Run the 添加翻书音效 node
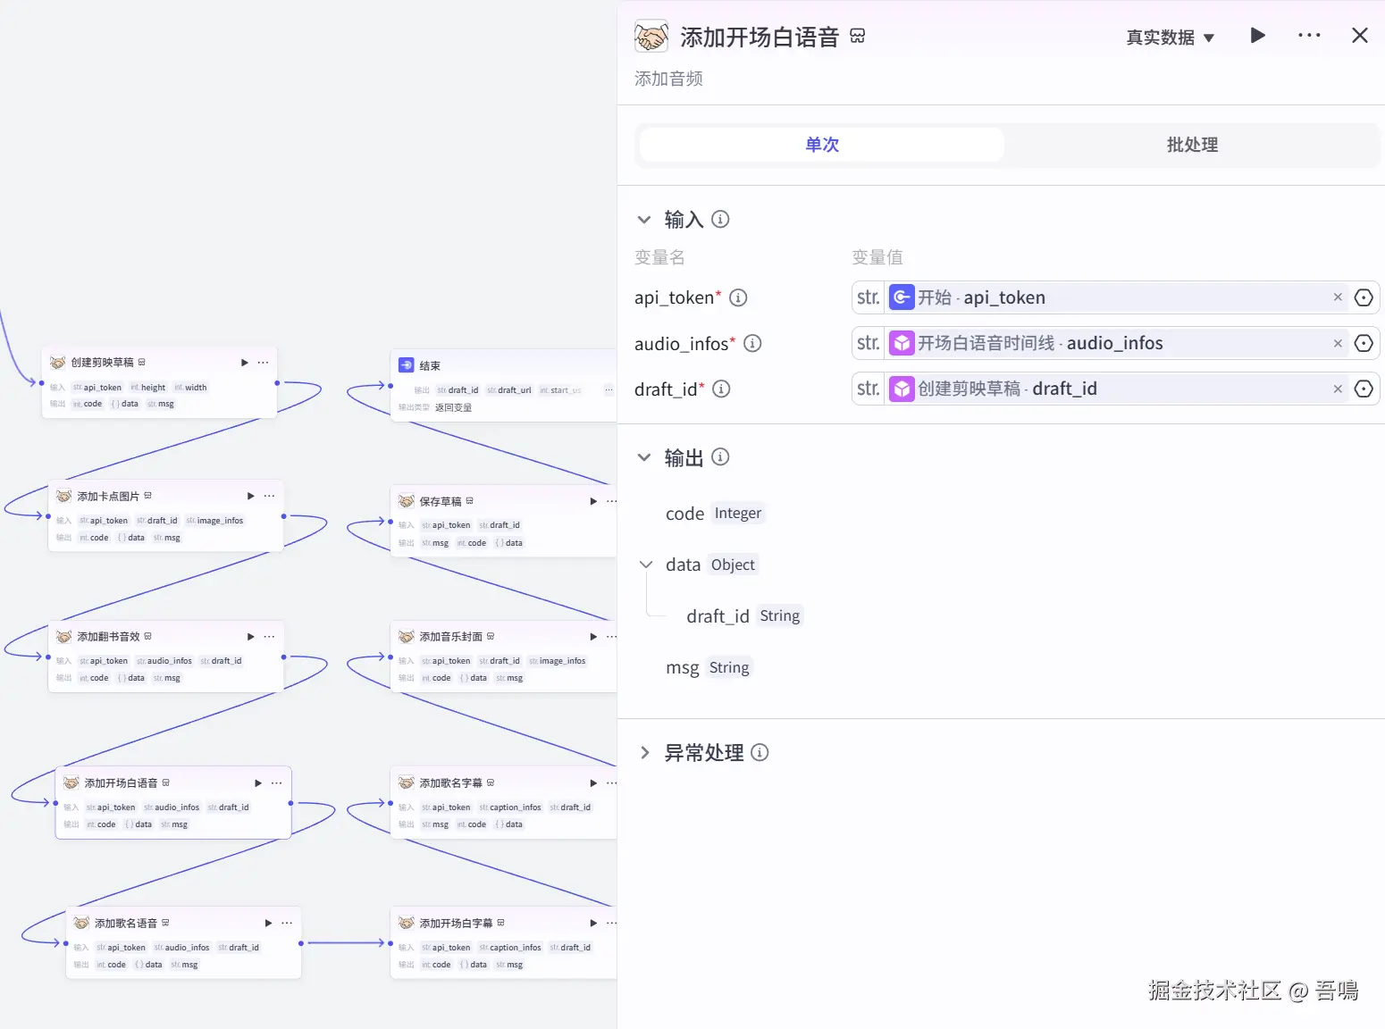The height and width of the screenshot is (1029, 1385). 250,637
